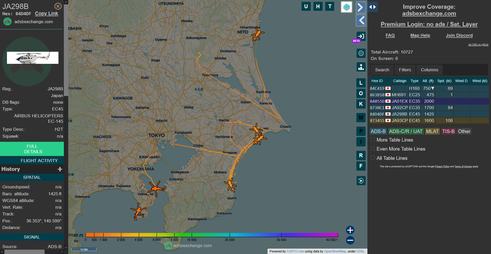Open the Filters tab
This screenshot has width=491, height=254.
[x=405, y=70]
